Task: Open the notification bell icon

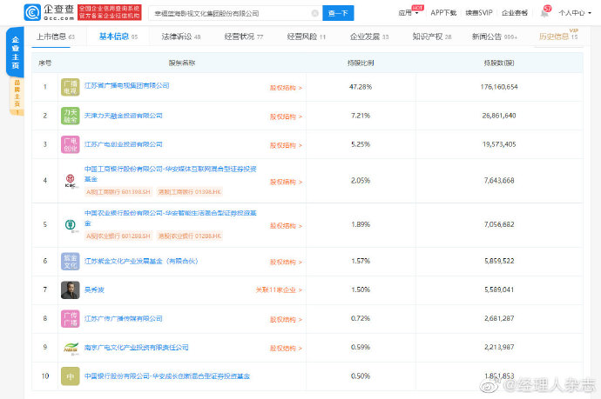Action: pos(544,13)
